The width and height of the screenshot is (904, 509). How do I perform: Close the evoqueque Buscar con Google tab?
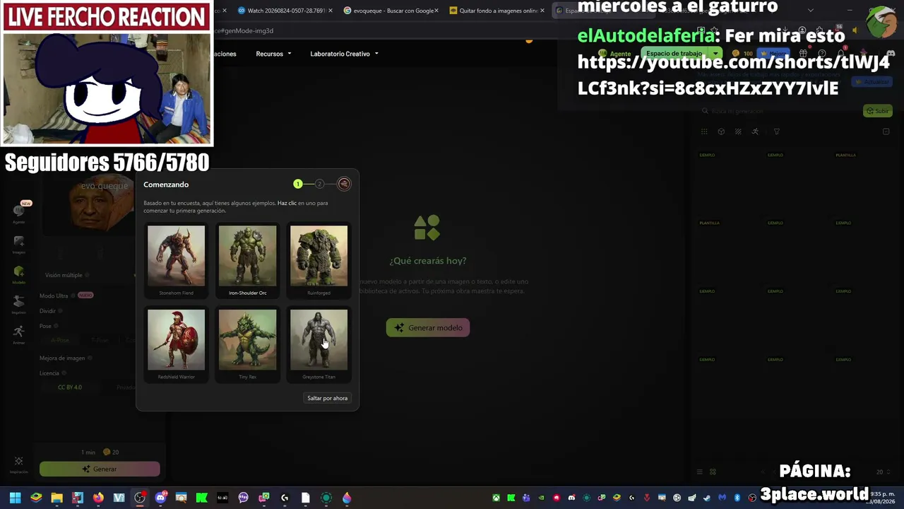pos(436,11)
